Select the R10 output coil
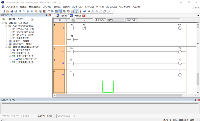 pos(180,28)
